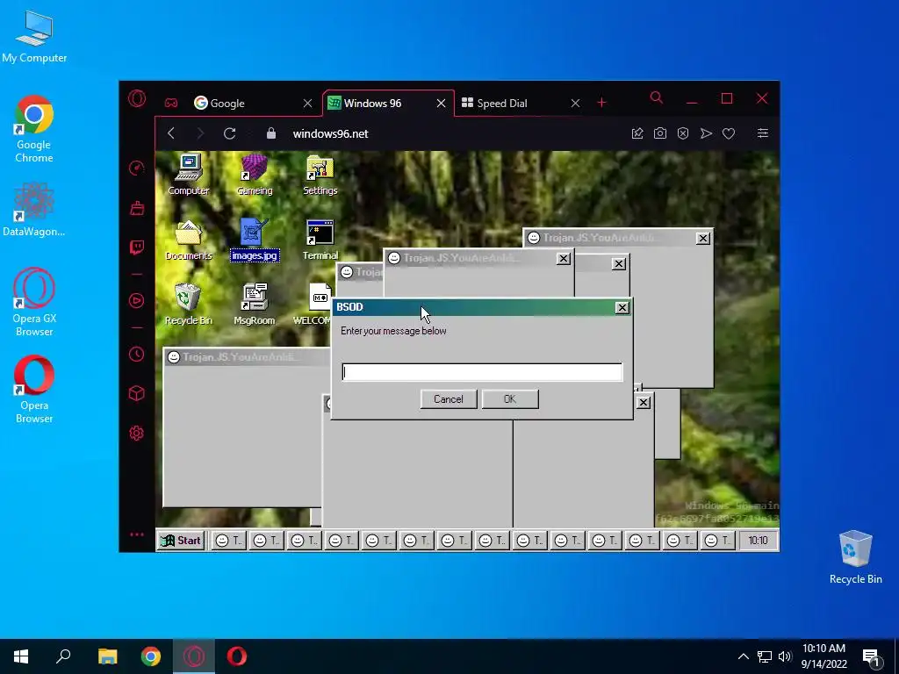Reload the windows96.net page
The height and width of the screenshot is (674, 899).
229,133
